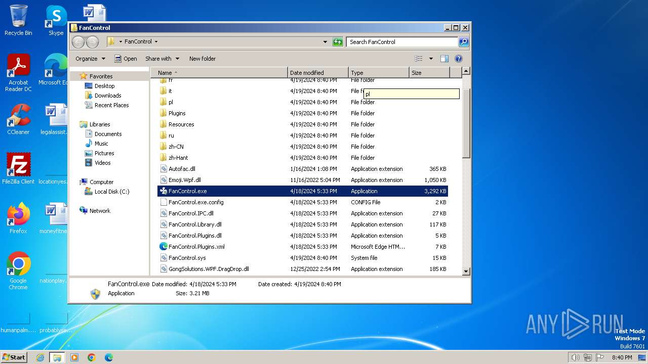The image size is (648, 364).
Task: Click Chrome icon in taskbar
Action: click(92, 357)
